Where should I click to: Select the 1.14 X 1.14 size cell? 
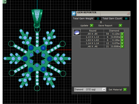tap(92, 43)
